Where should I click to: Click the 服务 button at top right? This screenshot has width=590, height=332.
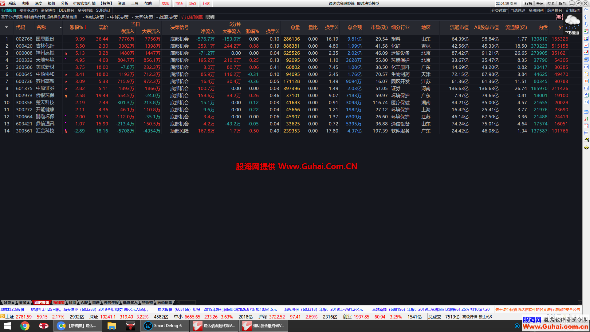tap(562, 3)
